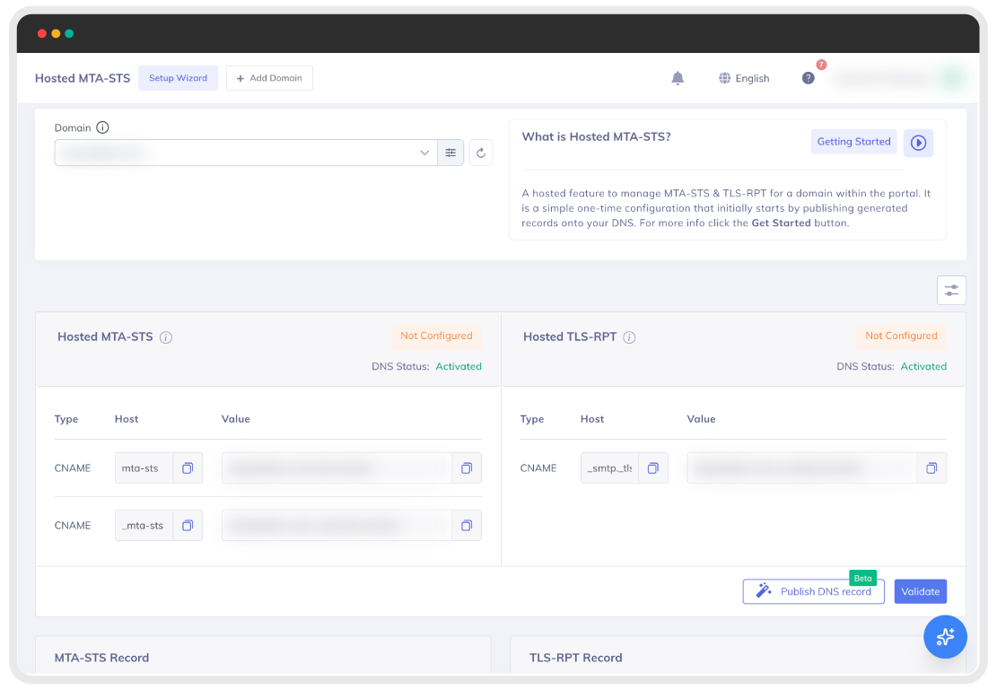
Task: Click the red notification count badge
Action: [x=821, y=65]
